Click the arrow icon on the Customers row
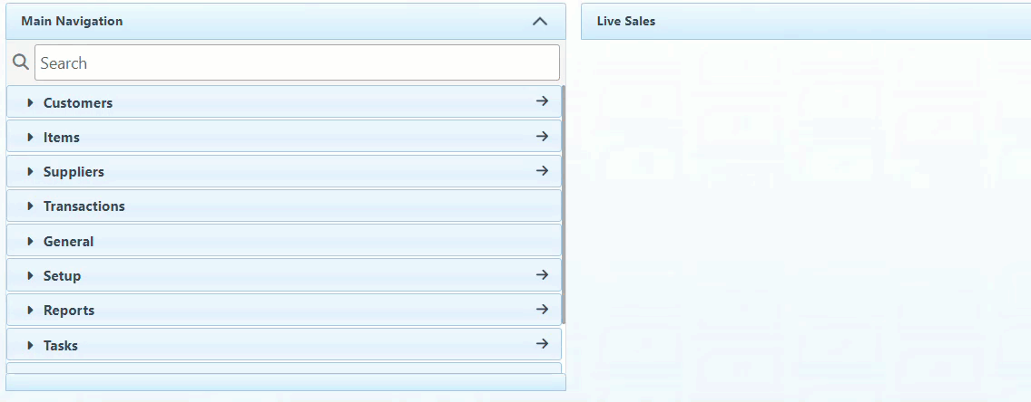The height and width of the screenshot is (402, 1031). pos(542,101)
